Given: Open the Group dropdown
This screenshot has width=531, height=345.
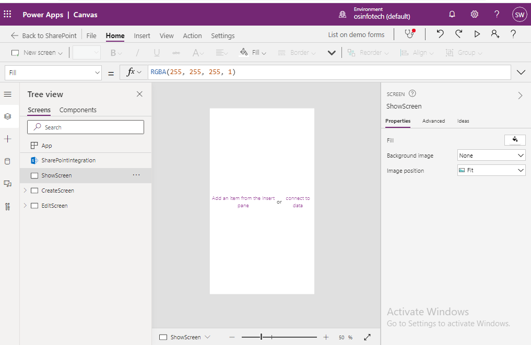Looking at the screenshot, I should point(464,53).
